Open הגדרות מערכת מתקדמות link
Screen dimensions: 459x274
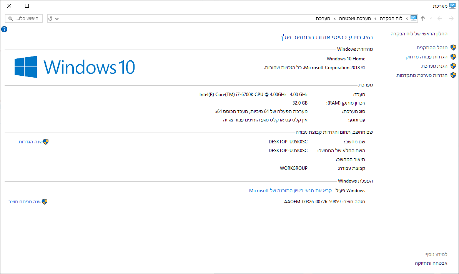422,75
